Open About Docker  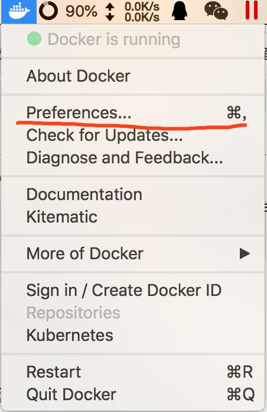(133, 76)
